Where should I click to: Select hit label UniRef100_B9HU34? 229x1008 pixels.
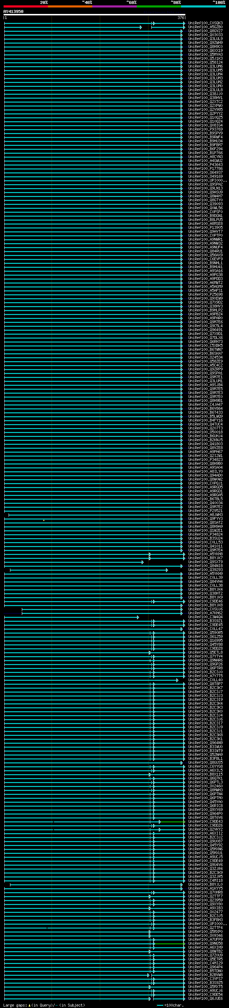205,141
